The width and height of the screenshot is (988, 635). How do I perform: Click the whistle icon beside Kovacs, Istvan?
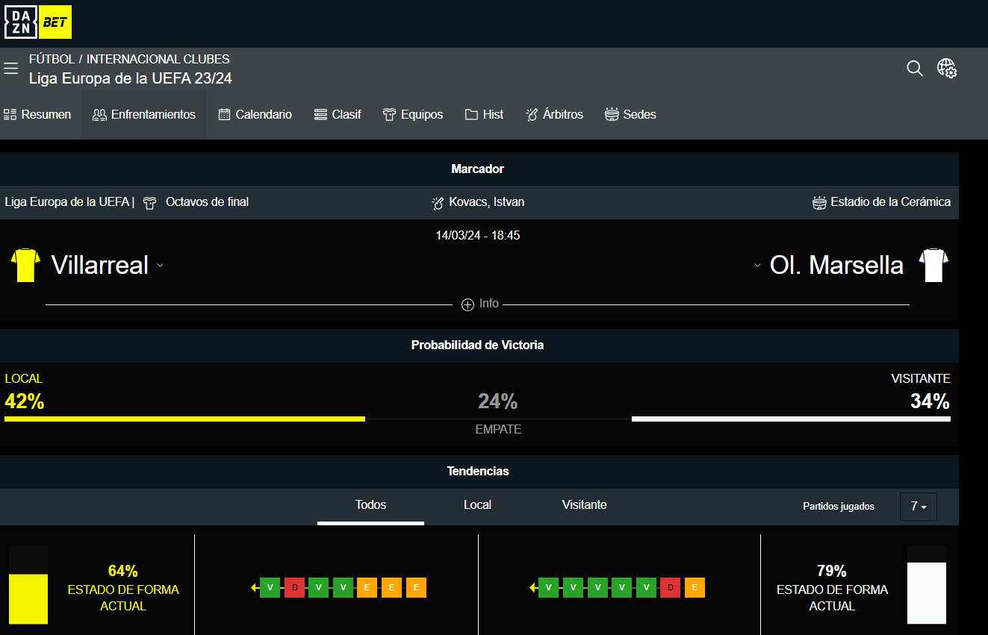(438, 203)
